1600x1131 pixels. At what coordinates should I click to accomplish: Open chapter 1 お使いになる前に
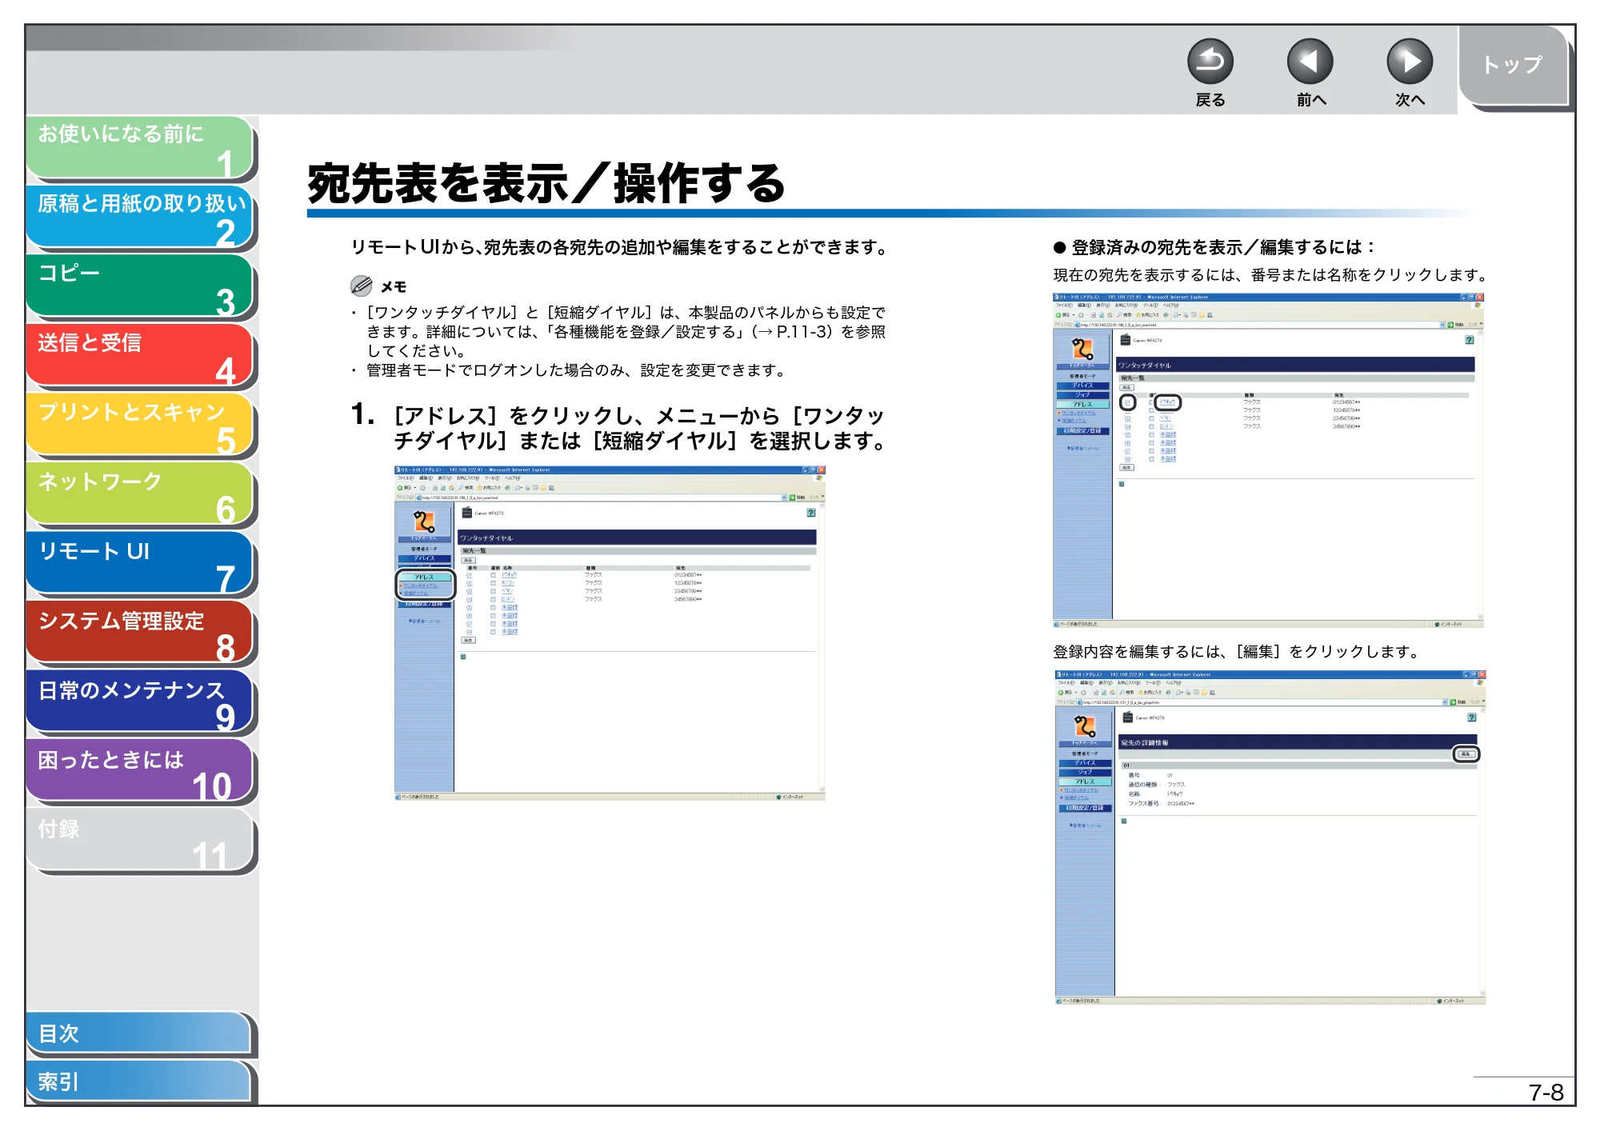coord(140,147)
